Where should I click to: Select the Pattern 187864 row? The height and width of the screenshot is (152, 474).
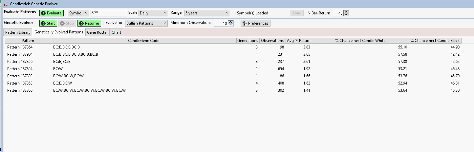pos(20,47)
